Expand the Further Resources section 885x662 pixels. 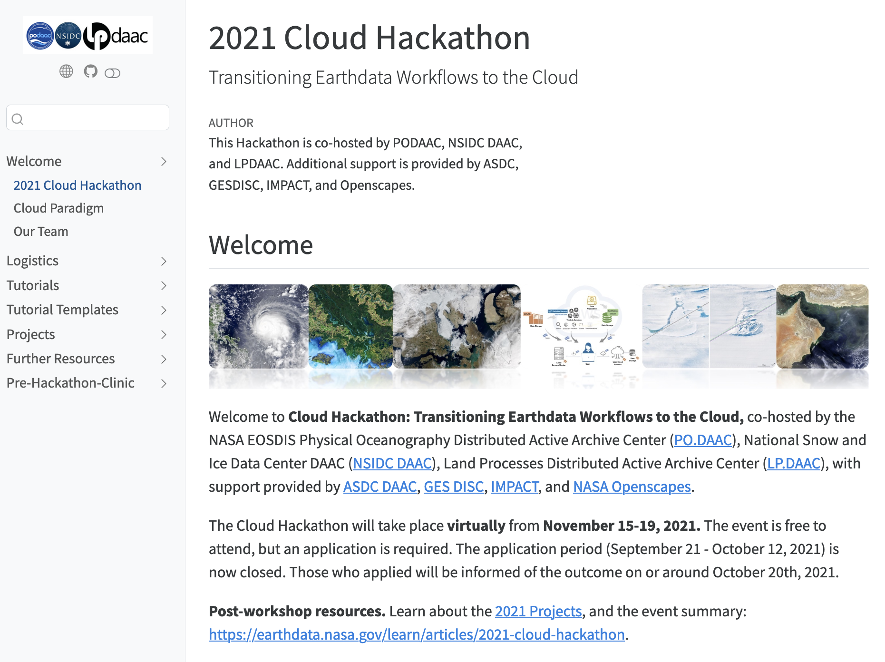(x=164, y=359)
